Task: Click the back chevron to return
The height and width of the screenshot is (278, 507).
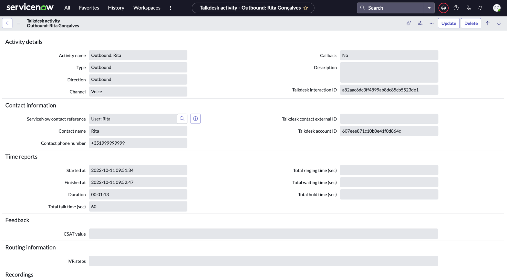Action: tap(7, 23)
